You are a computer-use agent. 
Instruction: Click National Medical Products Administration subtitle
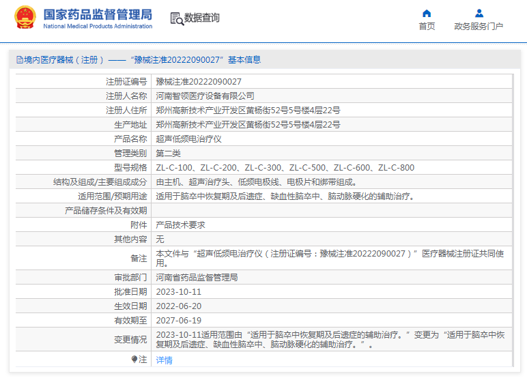pyautogui.click(x=98, y=26)
